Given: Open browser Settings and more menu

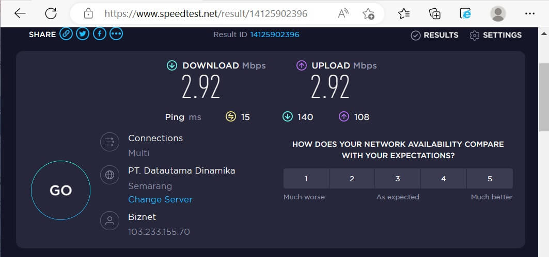Looking at the screenshot, I should coord(529,13).
